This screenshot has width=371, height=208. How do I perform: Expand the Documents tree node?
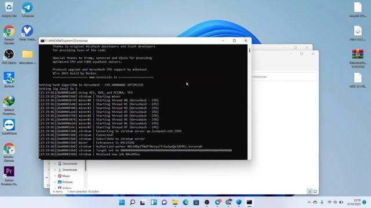coord(55,164)
